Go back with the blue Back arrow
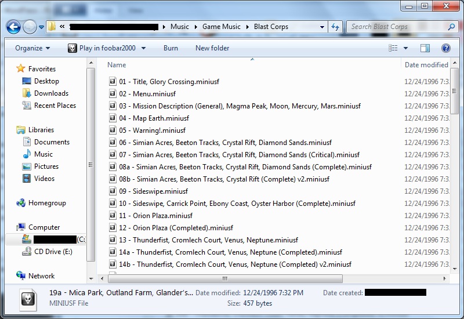 [13, 27]
